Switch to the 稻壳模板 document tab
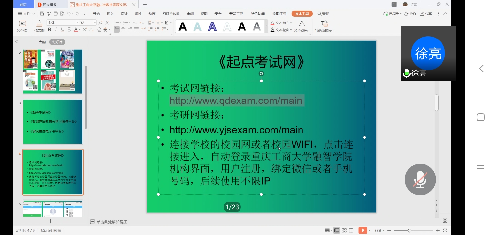 click(50, 5)
